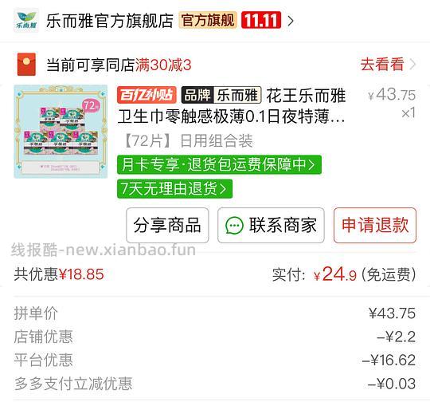Tap the 去看看 link
Viewport: 430px width, 402px height.
coord(382,65)
